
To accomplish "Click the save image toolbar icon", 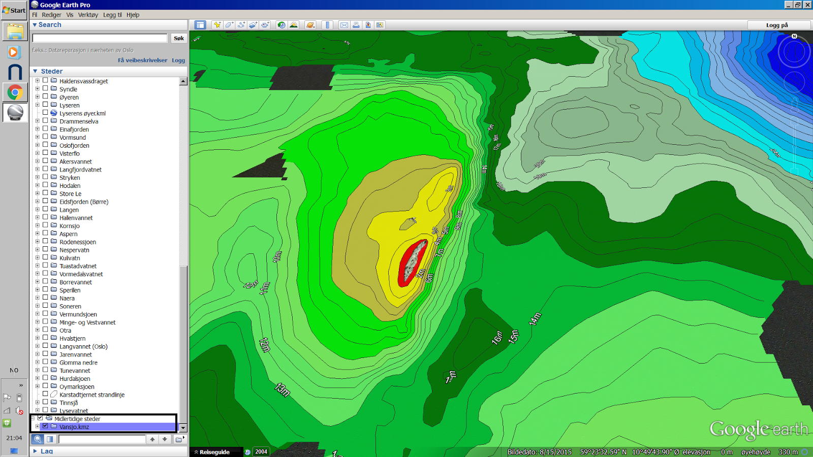I will click(368, 25).
